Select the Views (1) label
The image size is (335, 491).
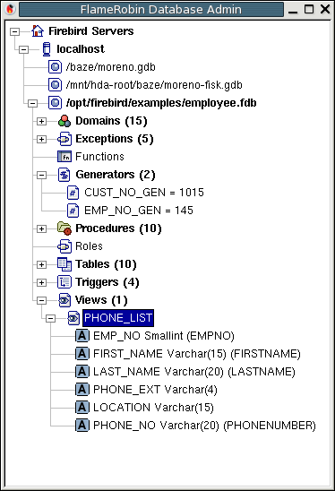point(101,300)
